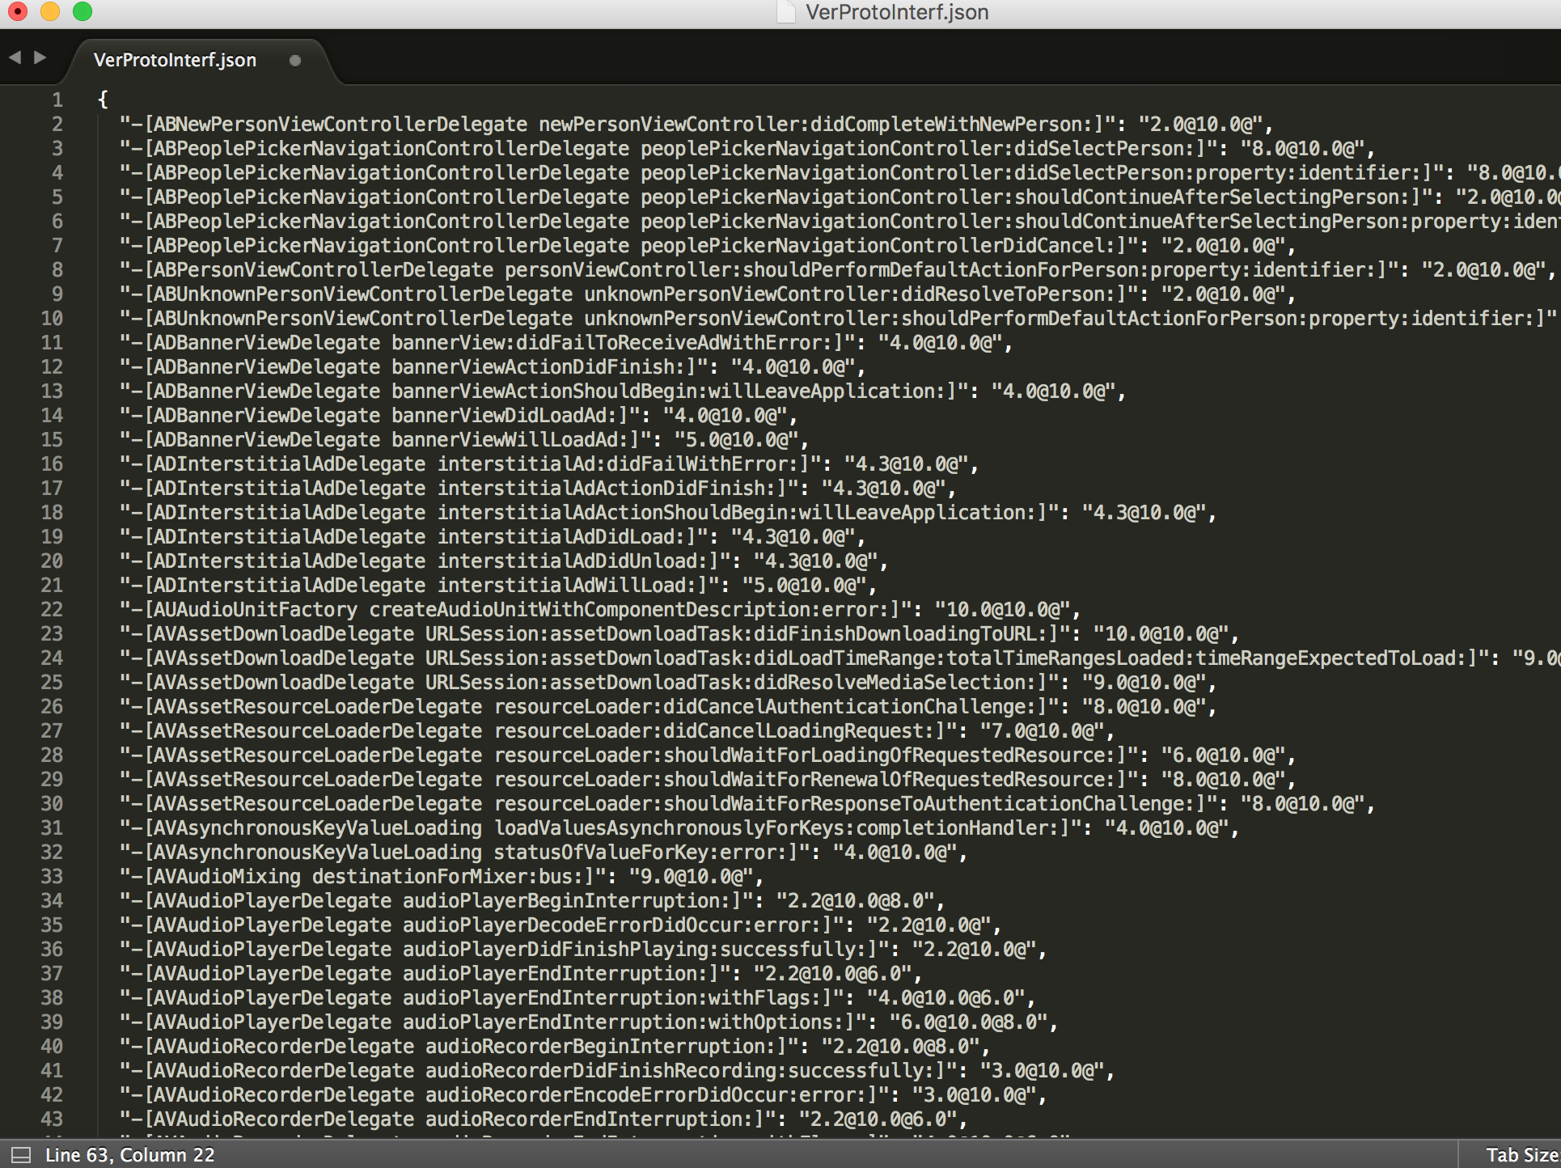Minimize window using yellow button
This screenshot has height=1168, width=1561.
(x=50, y=11)
